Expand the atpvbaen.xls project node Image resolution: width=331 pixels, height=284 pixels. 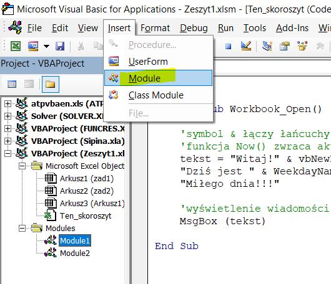[7, 103]
